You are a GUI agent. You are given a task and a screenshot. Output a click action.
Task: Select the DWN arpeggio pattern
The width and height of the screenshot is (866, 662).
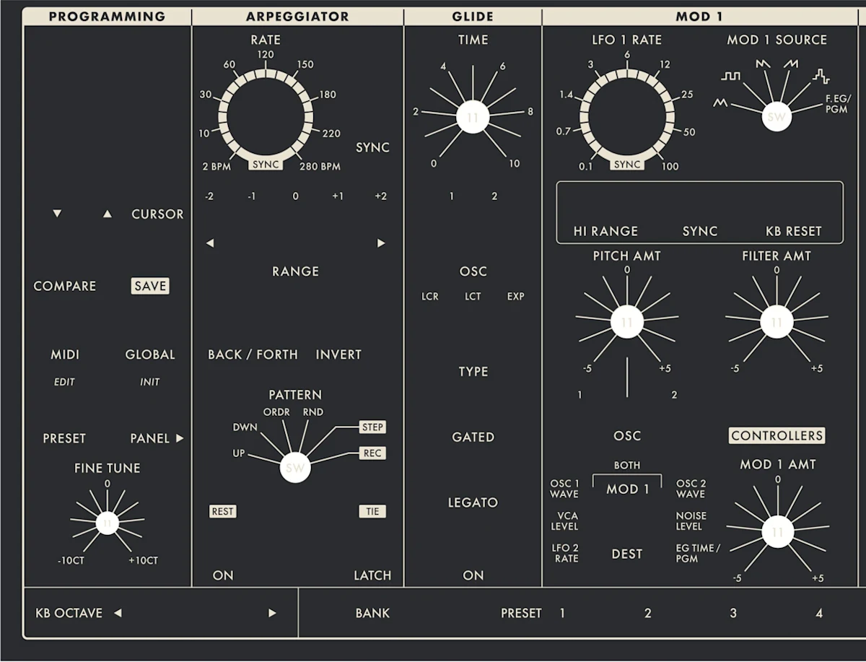[245, 427]
